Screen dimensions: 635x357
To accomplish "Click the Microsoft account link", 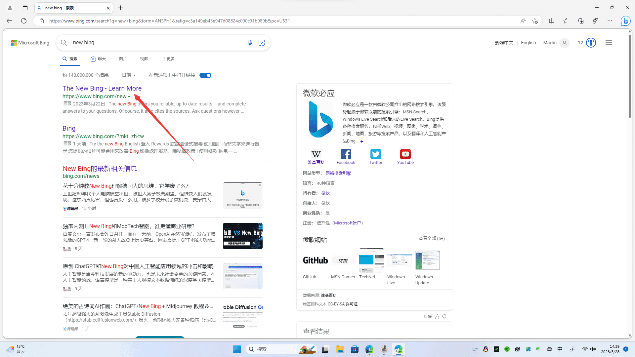I will point(347,223).
